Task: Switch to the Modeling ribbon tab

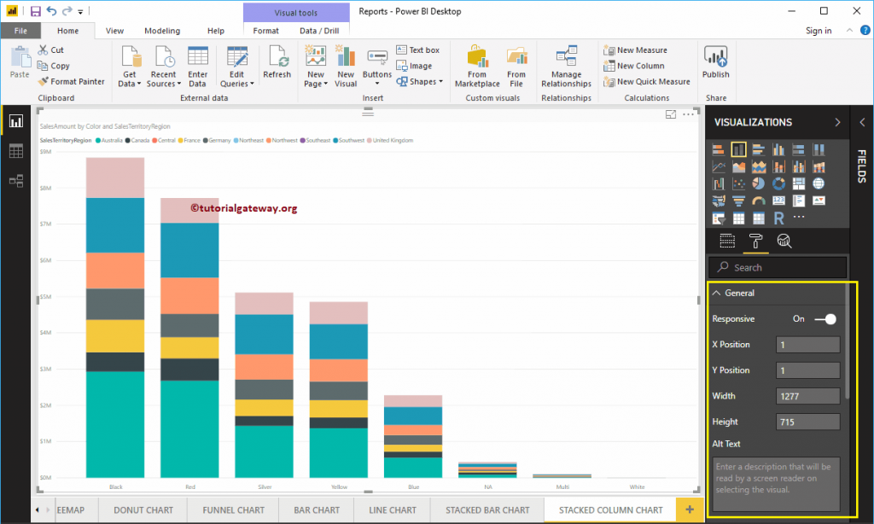Action: point(162,30)
